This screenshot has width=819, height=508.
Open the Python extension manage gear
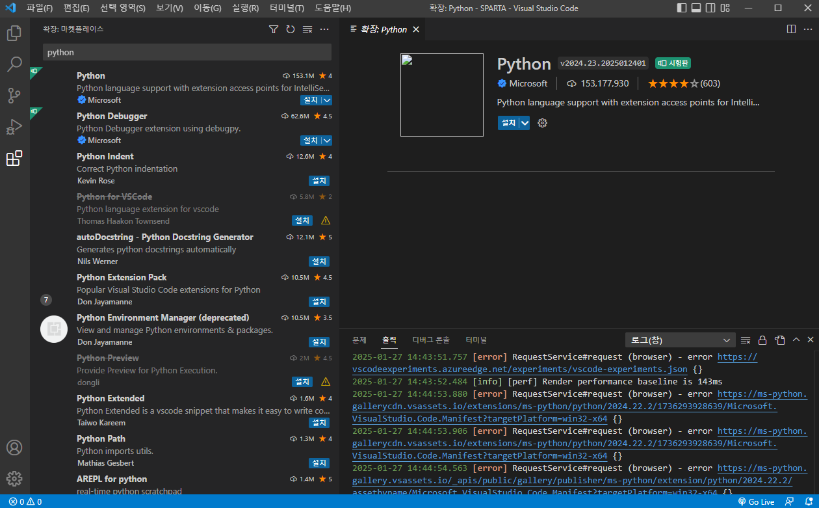click(x=543, y=123)
